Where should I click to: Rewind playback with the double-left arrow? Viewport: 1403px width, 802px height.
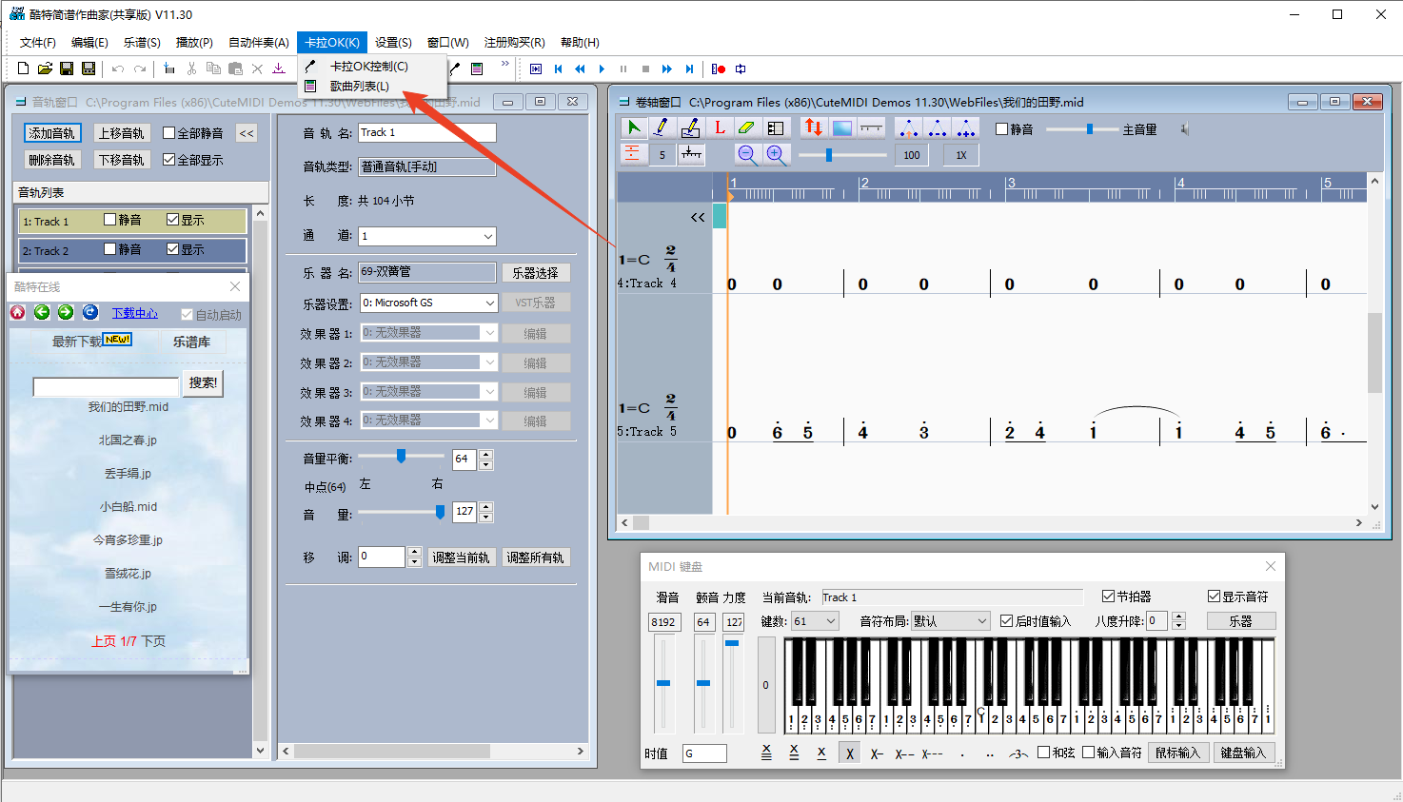click(580, 68)
